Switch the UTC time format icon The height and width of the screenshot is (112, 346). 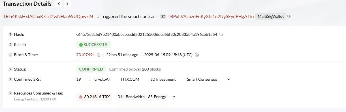pyautogui.click(x=197, y=55)
